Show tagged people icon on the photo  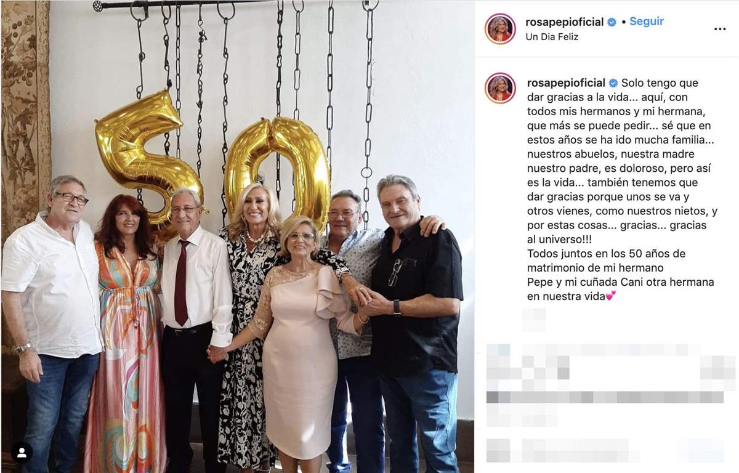(x=22, y=453)
